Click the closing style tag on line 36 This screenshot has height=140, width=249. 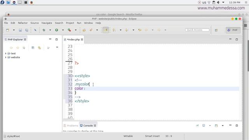pos(82,101)
